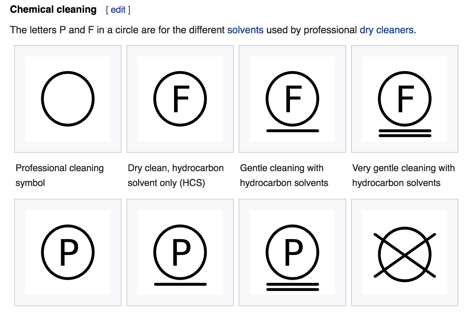Open the circled P symbol without underline
This screenshot has height=314, width=469.
(68, 252)
